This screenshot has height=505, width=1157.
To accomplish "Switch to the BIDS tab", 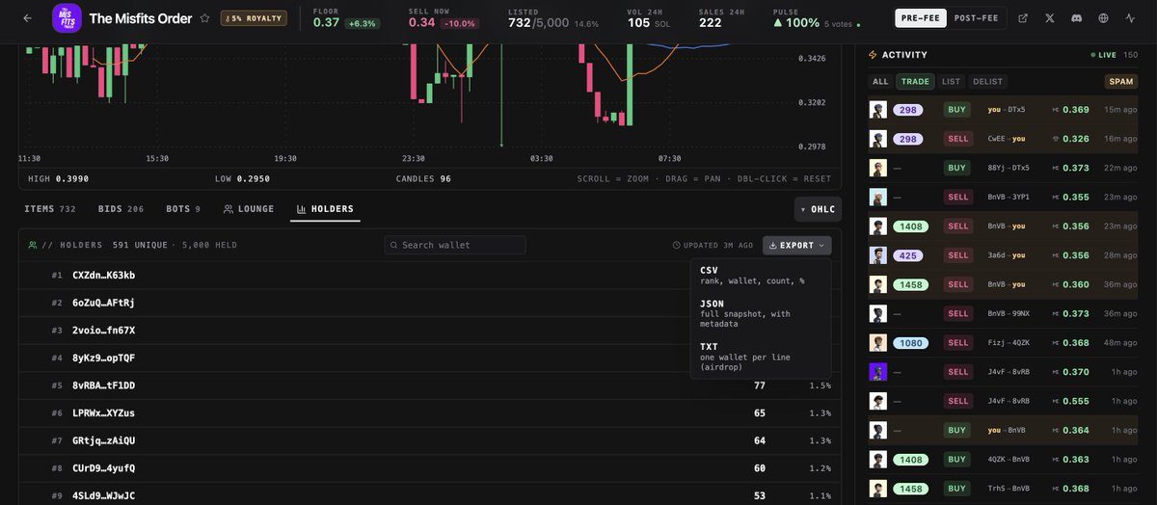I will point(121,209).
